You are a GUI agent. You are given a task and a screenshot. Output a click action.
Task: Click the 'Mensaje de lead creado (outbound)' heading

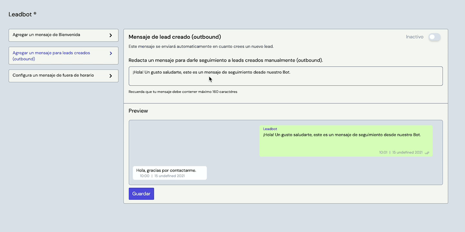(x=175, y=37)
